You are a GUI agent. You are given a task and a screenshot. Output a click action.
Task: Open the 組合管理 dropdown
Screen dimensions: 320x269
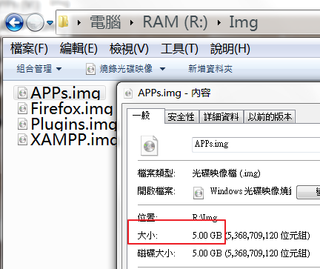39,69
